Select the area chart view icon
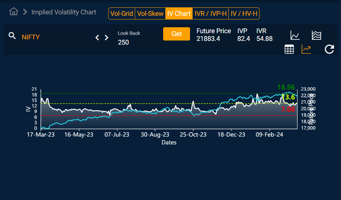 [x=316, y=35]
